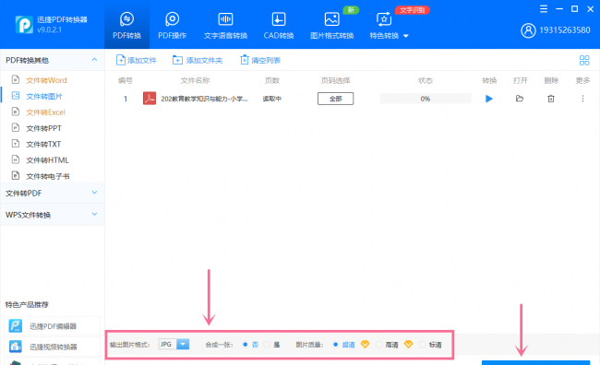The width and height of the screenshot is (600, 365).
Task: Switch to grid view layout icon
Action: [x=584, y=60]
